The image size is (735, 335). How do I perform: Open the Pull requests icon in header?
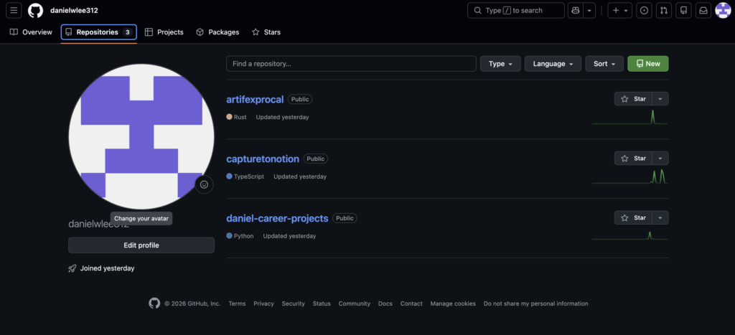[x=664, y=10]
